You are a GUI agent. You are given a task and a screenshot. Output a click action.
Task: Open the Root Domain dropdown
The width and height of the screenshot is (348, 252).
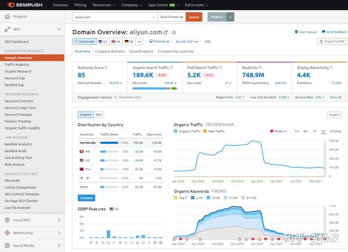tap(172, 17)
